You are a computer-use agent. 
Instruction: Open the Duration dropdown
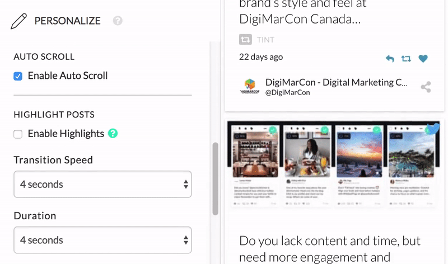click(x=102, y=240)
